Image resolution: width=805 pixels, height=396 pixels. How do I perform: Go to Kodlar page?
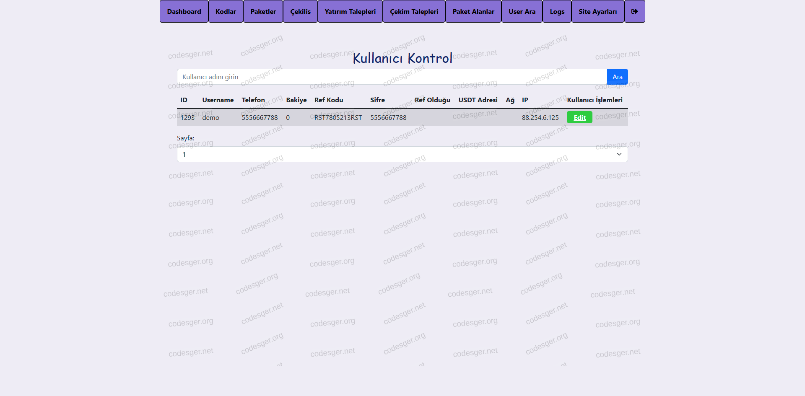(x=226, y=11)
